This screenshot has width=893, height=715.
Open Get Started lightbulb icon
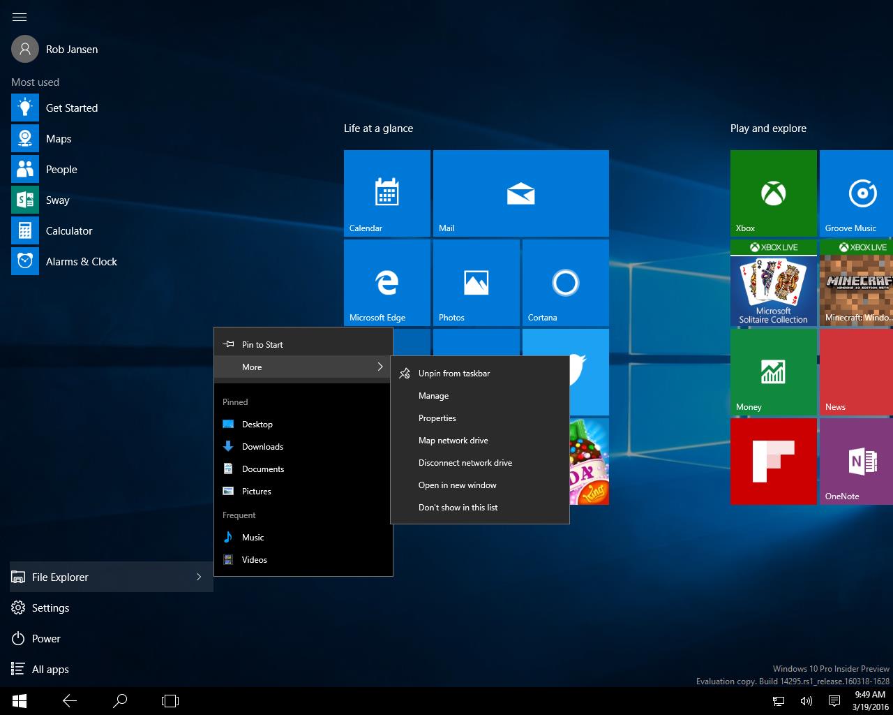pyautogui.click(x=25, y=108)
